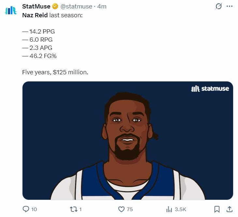This screenshot has height=217, width=238.
Task: Click the repost count of 1
Action: point(80,209)
